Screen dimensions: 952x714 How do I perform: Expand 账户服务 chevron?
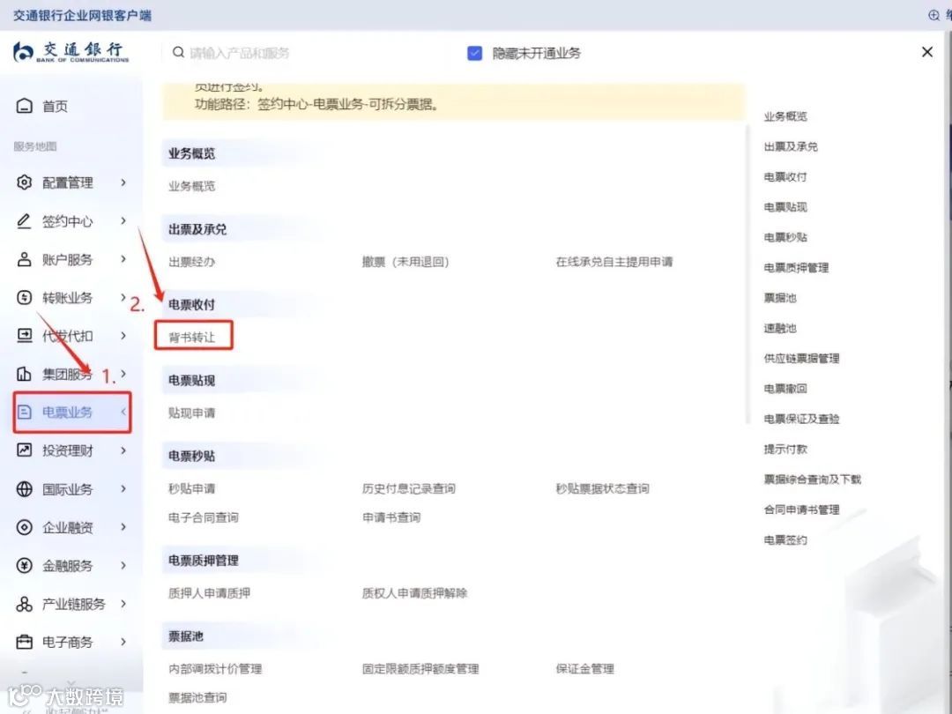[123, 259]
